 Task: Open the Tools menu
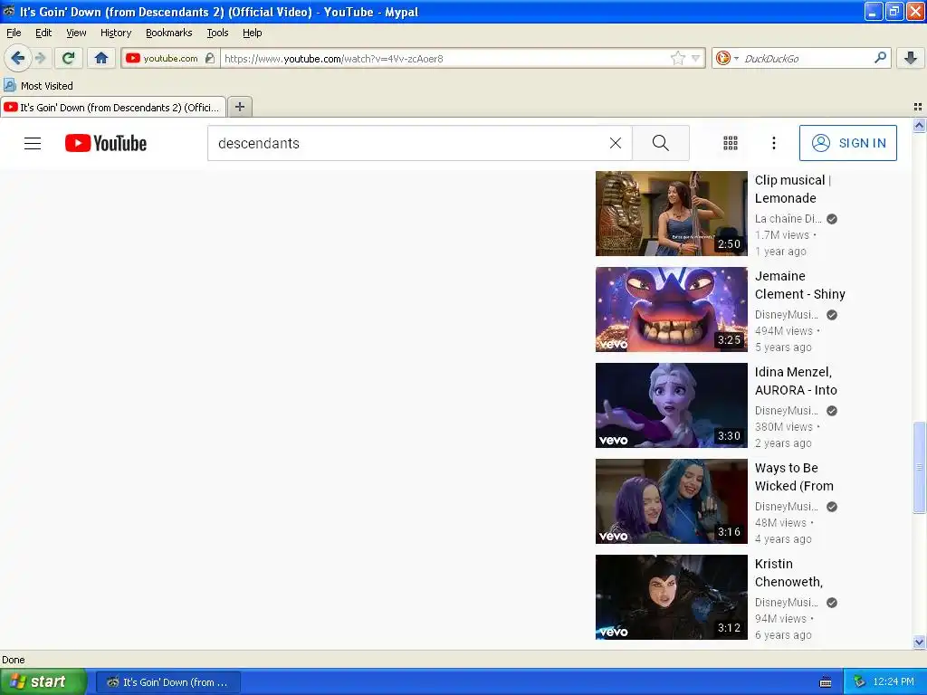(217, 33)
